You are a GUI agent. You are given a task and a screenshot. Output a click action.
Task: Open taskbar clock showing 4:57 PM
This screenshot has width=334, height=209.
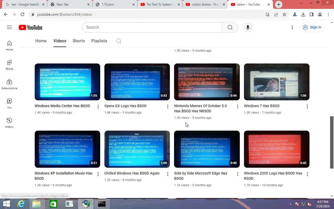pyautogui.click(x=323, y=204)
